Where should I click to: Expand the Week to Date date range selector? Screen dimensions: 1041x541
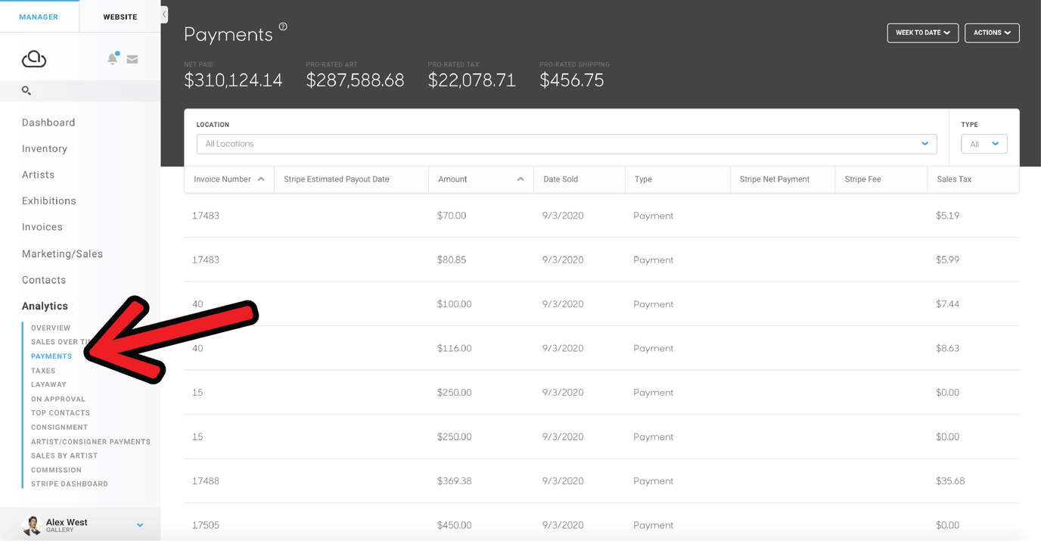tap(922, 33)
